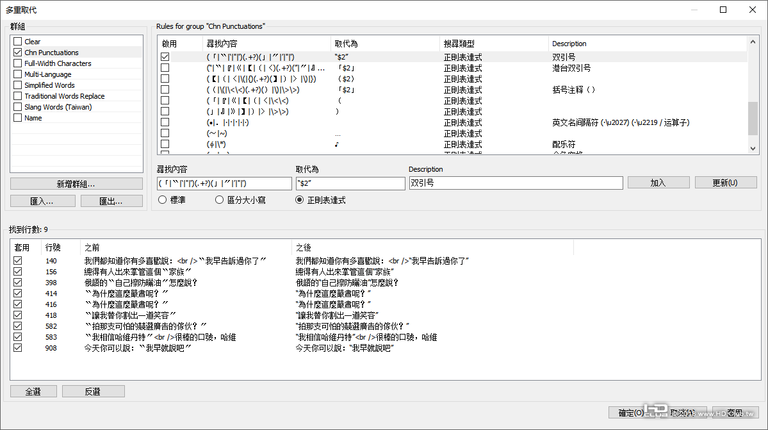768x430 pixels.
Task: Click the 加入 add rule button
Action: pyautogui.click(x=658, y=183)
